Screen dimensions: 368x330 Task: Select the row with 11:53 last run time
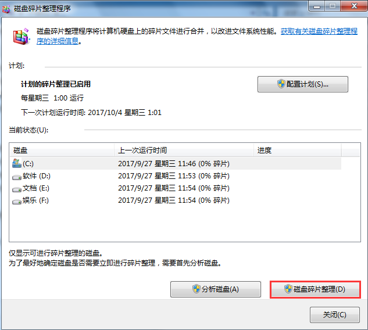pyautogui.click(x=173, y=176)
